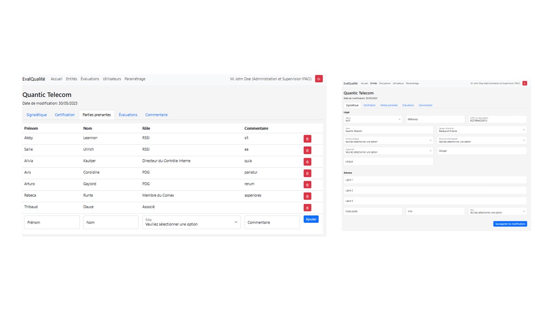Open Utilisateurs in the stakeholders screen navbar

coord(112,79)
